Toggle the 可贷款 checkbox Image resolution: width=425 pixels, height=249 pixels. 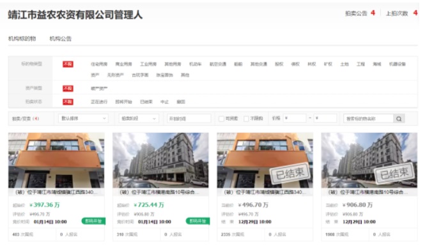click(221, 119)
